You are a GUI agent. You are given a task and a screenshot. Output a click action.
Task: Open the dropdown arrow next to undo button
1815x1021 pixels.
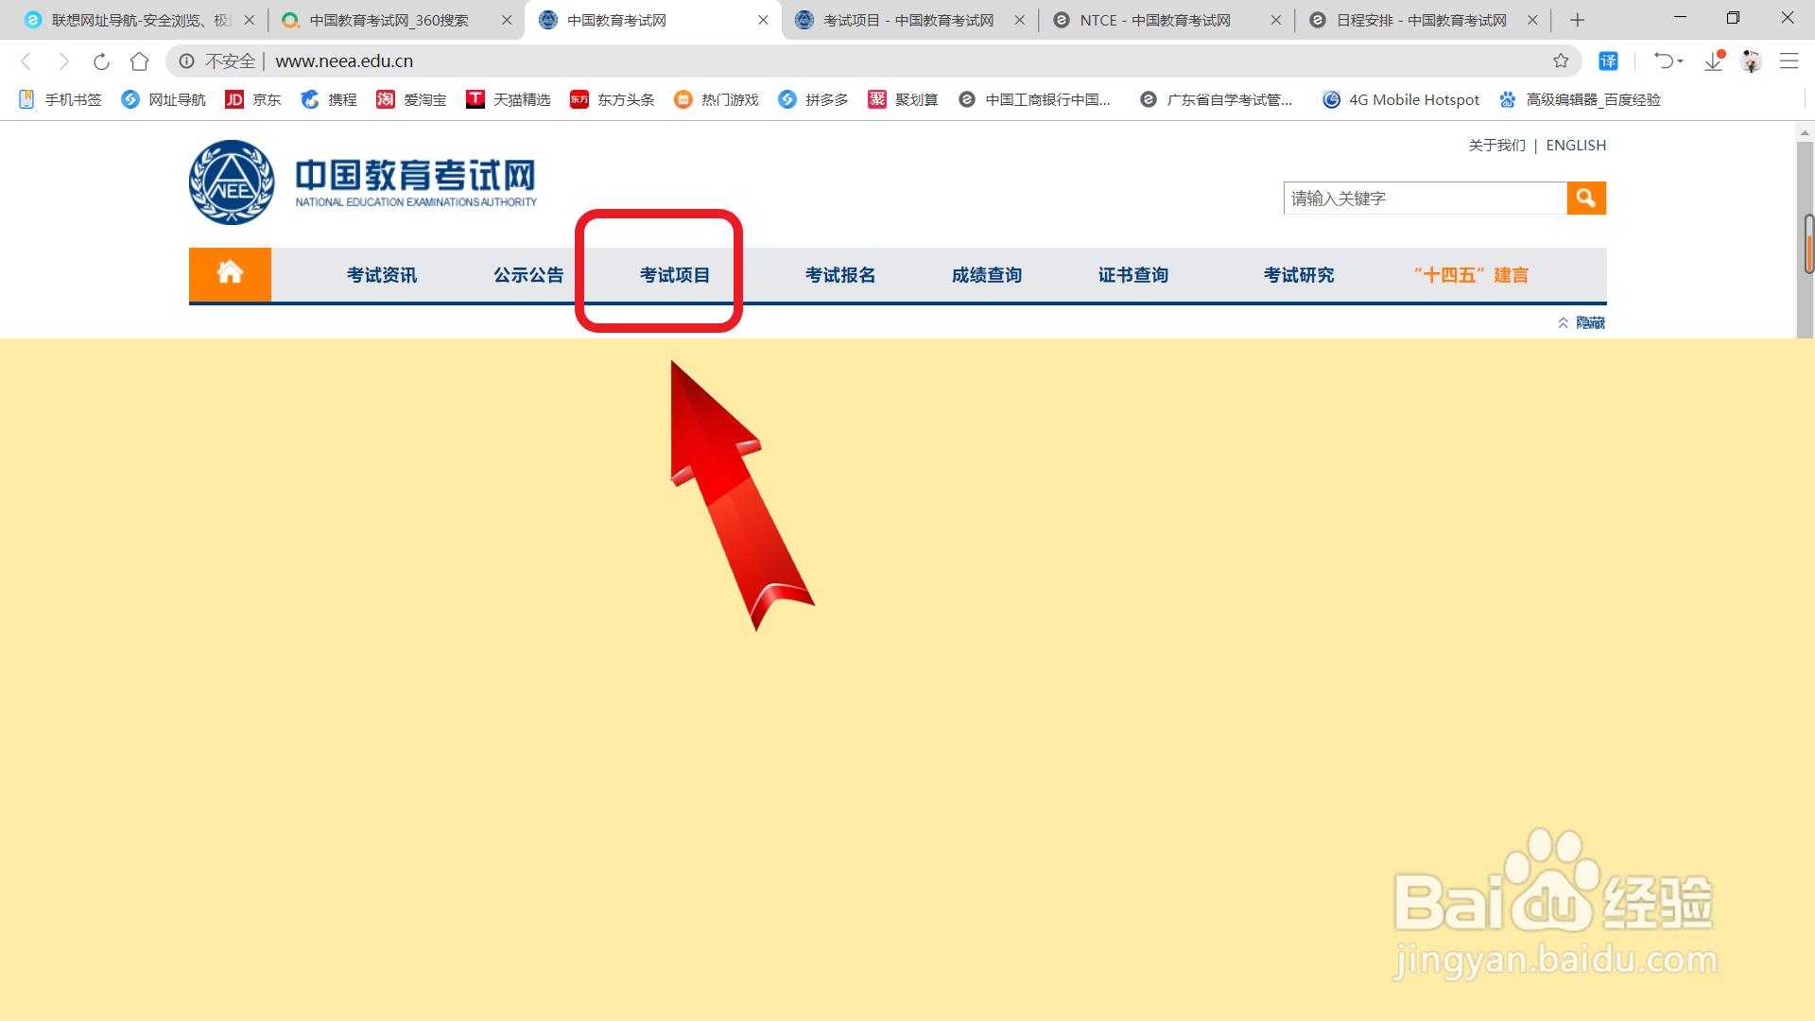1681,61
